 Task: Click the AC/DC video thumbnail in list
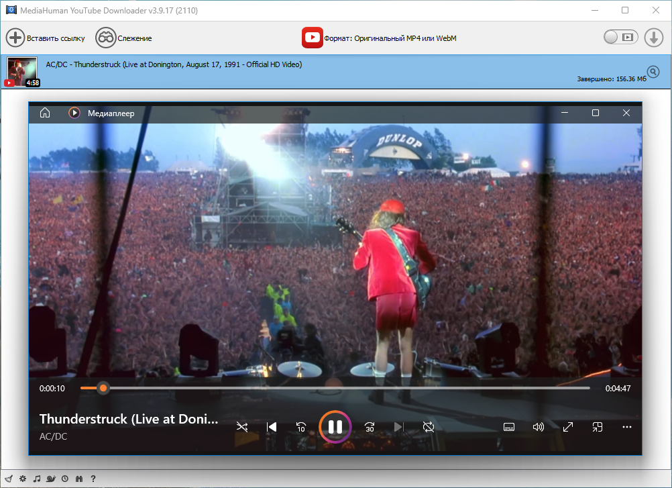click(22, 72)
